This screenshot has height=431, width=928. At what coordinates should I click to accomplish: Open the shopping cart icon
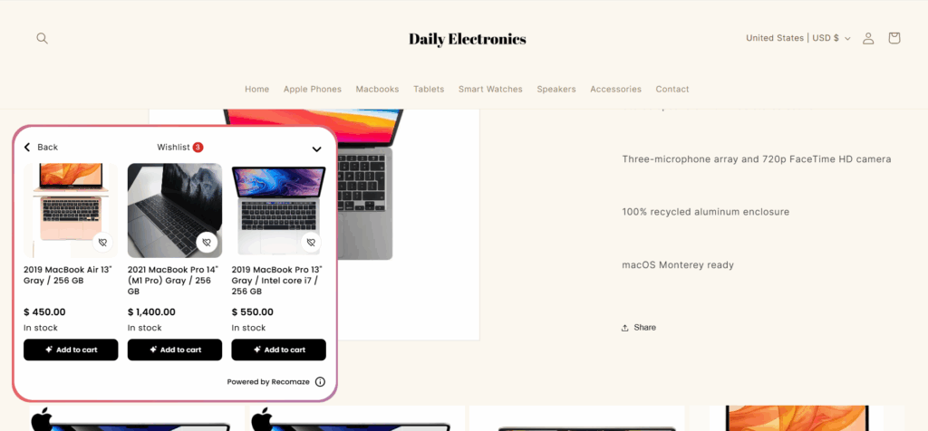tap(894, 38)
